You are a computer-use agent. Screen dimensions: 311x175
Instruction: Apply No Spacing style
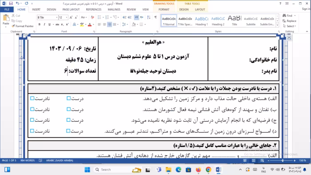point(185,21)
